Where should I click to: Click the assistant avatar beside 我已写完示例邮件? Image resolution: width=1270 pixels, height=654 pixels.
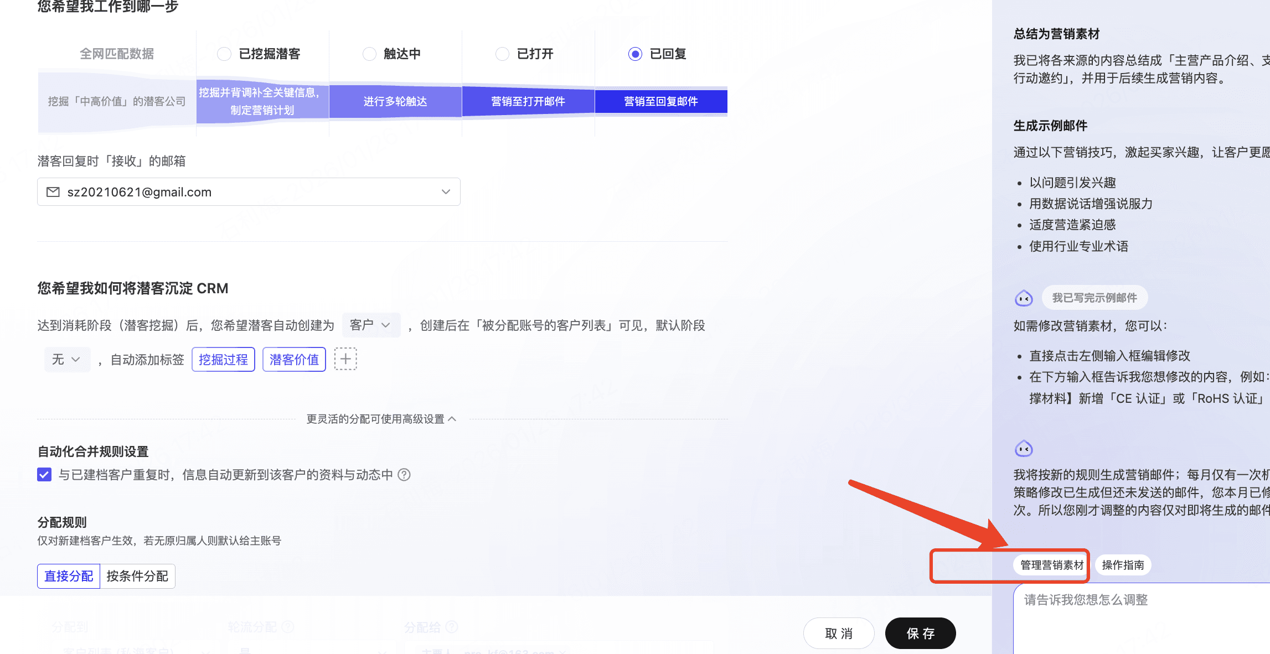click(x=1024, y=299)
